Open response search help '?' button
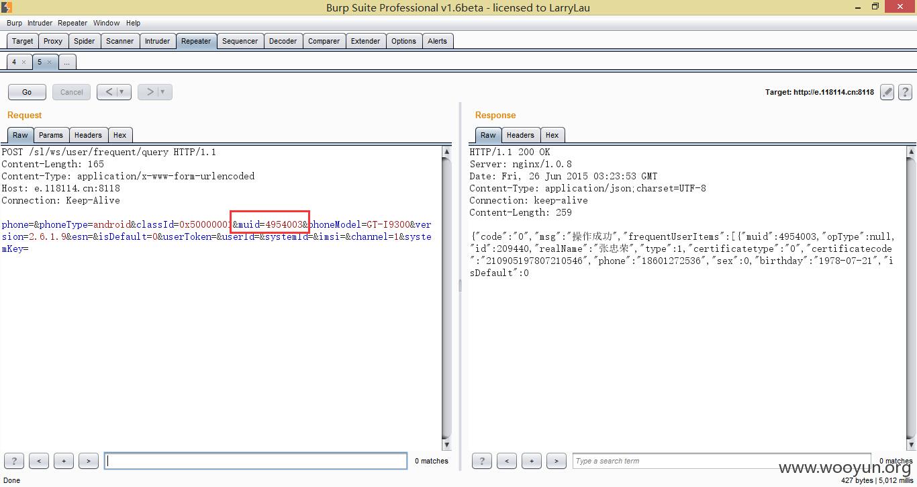The width and height of the screenshot is (917, 487). click(482, 461)
